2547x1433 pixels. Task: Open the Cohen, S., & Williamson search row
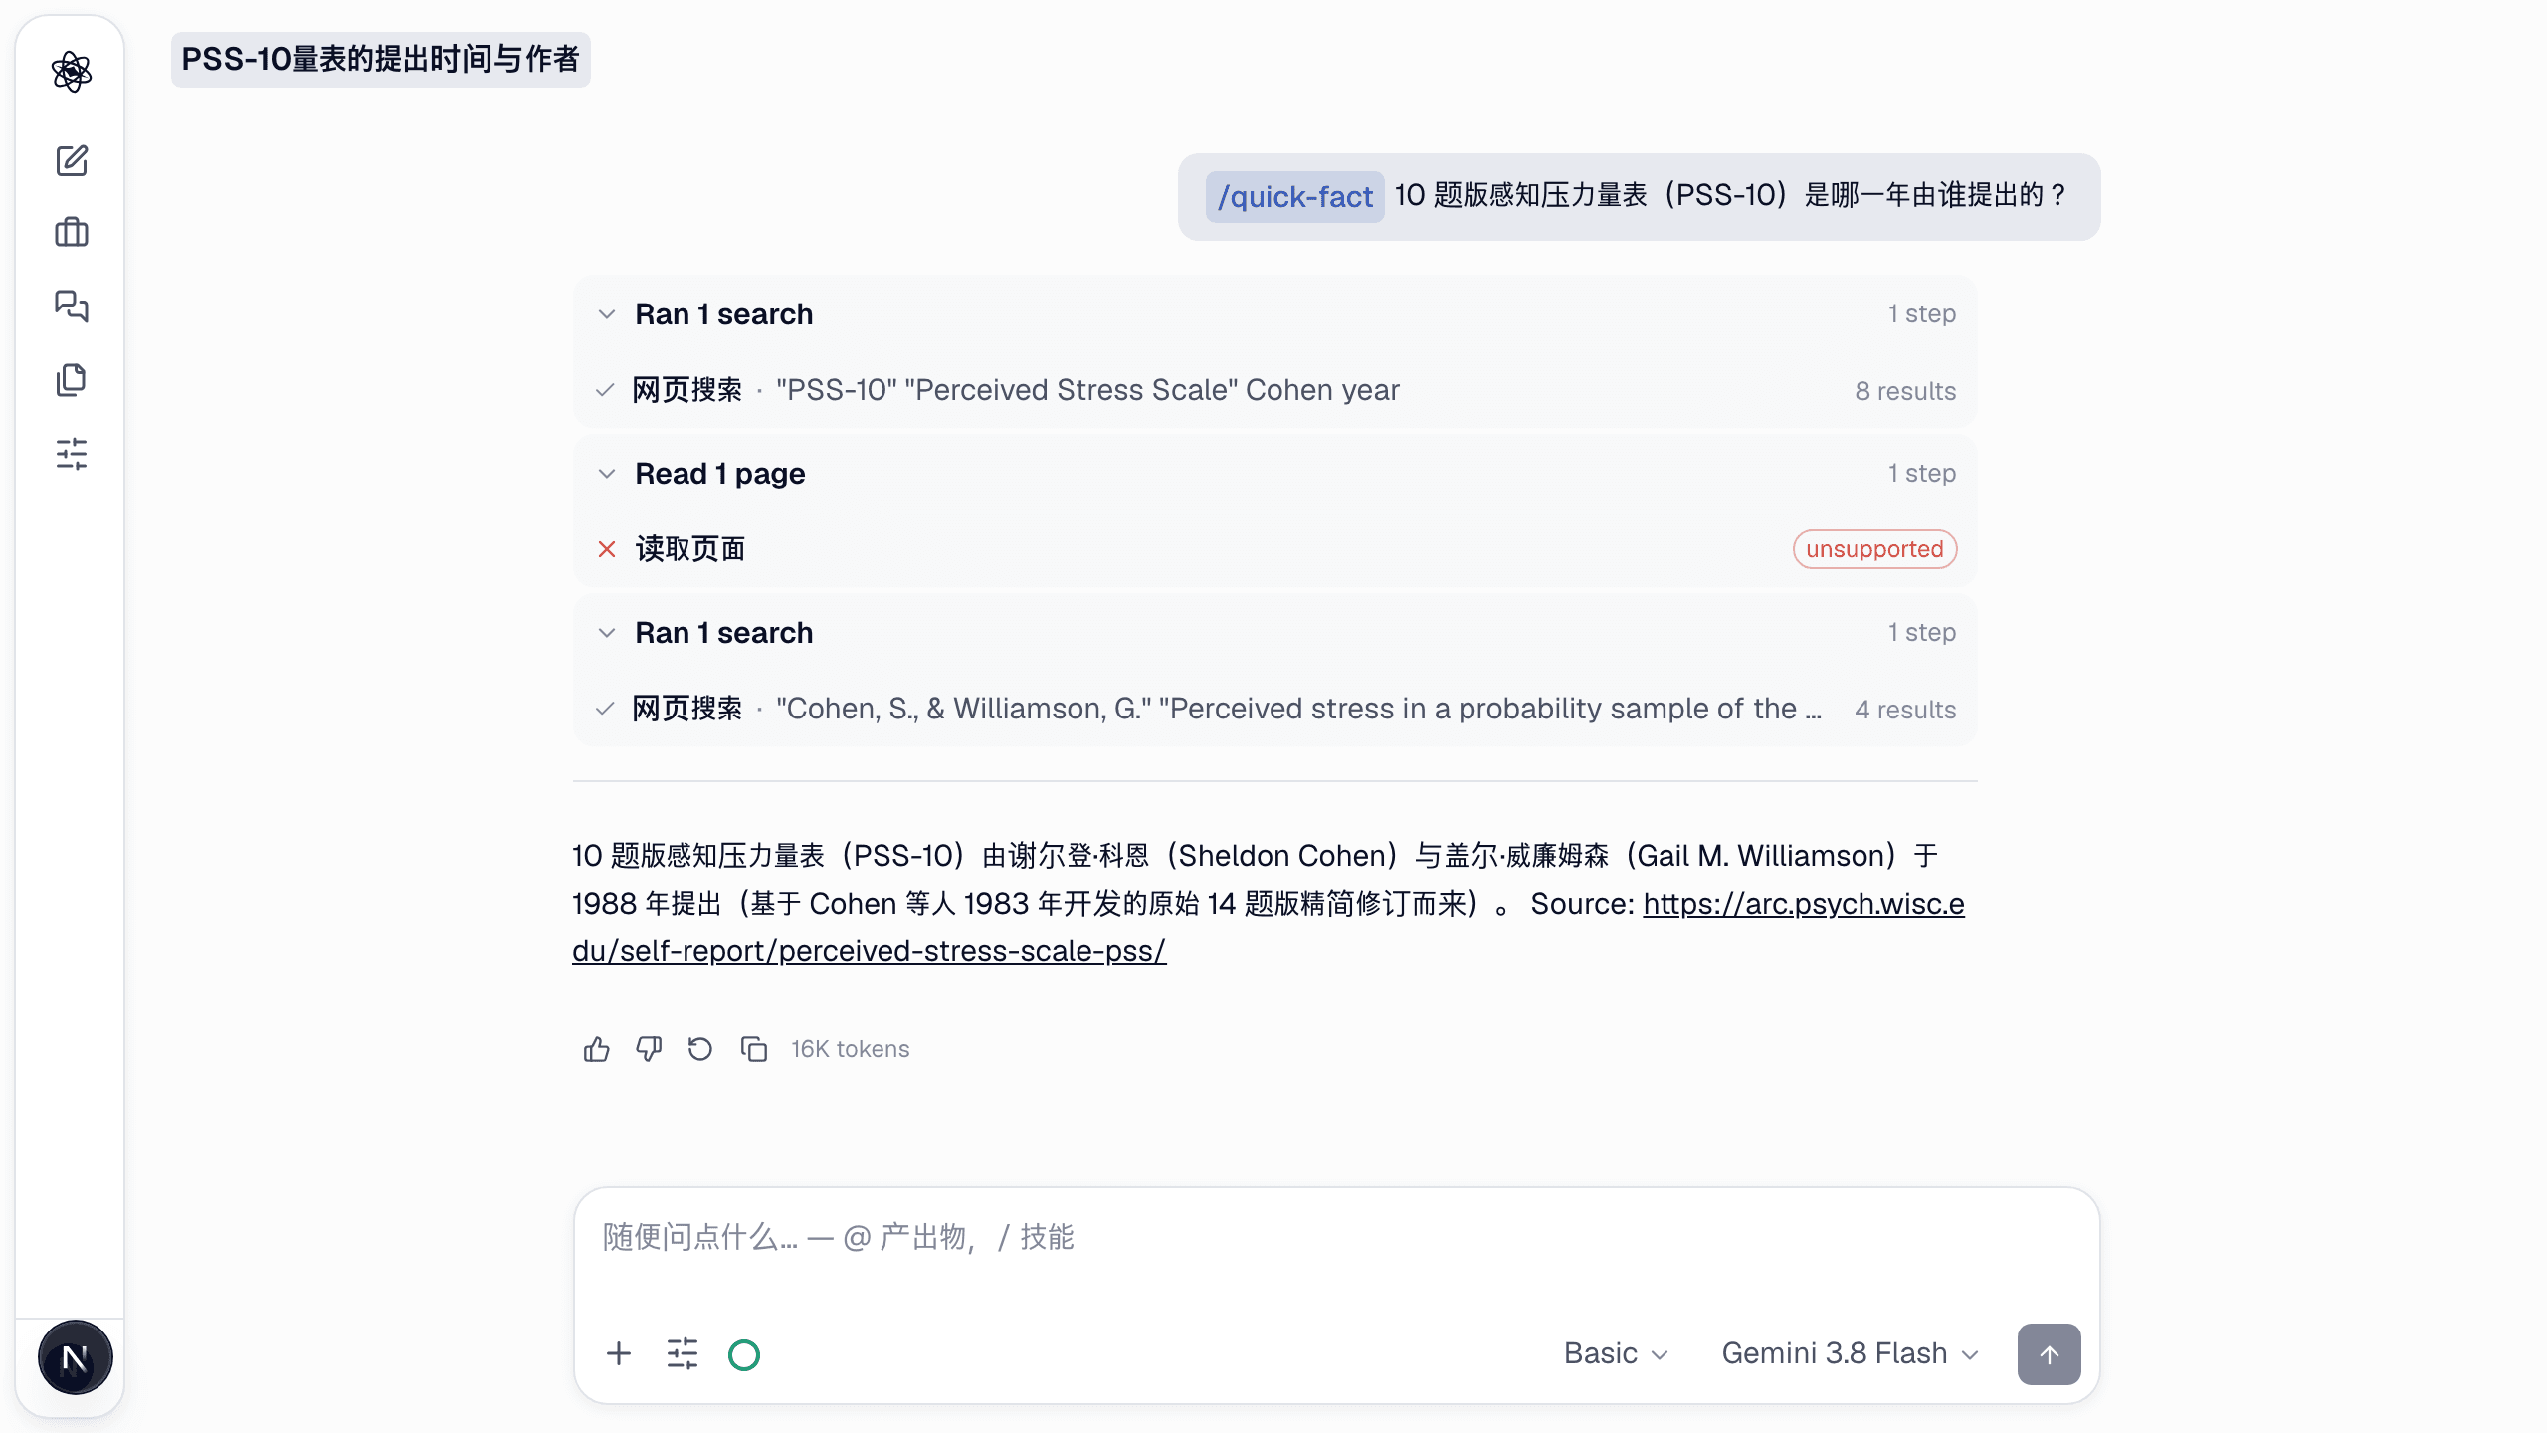coord(1275,709)
